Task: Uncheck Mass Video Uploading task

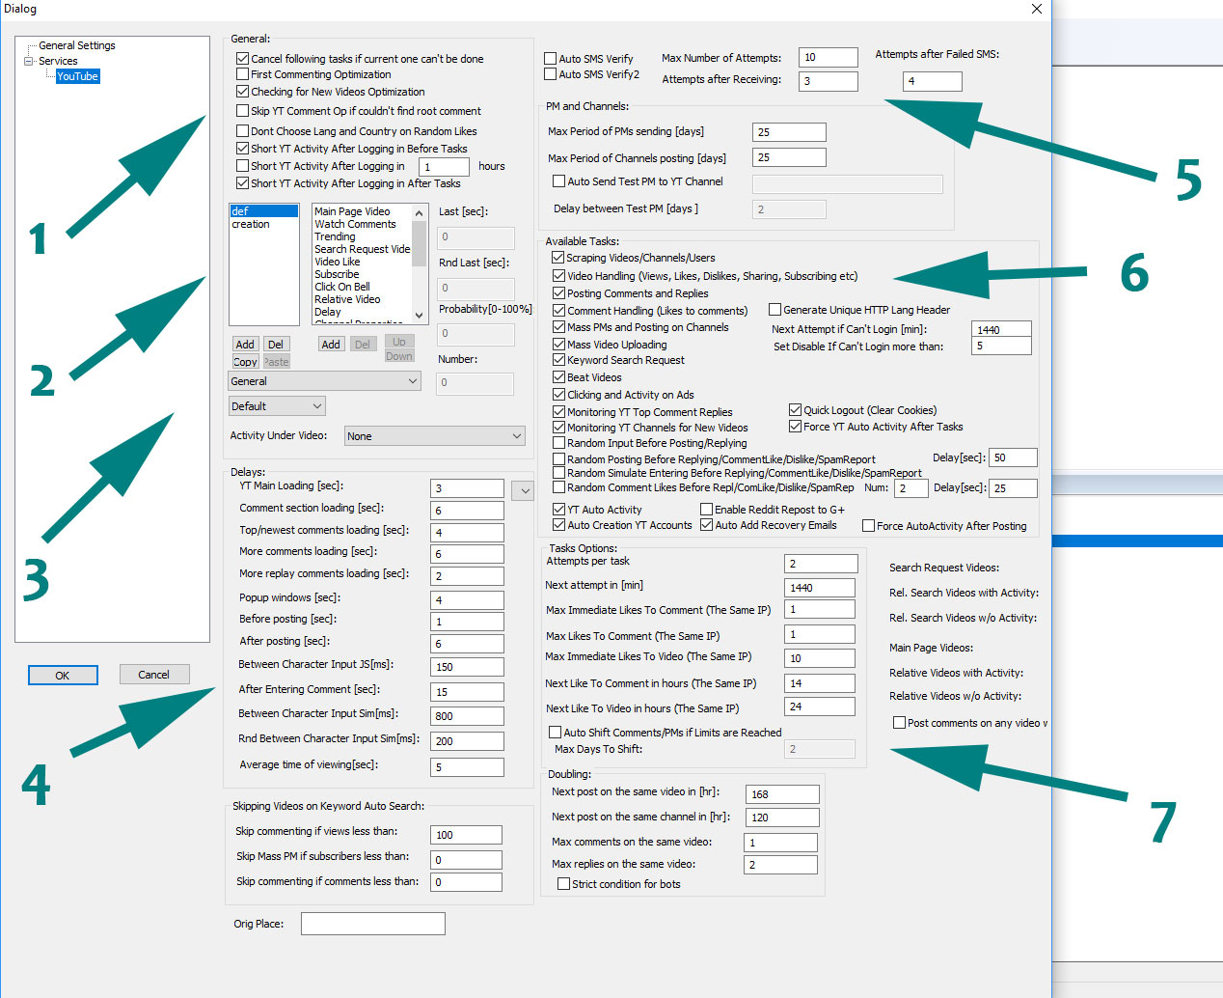Action: tap(558, 345)
